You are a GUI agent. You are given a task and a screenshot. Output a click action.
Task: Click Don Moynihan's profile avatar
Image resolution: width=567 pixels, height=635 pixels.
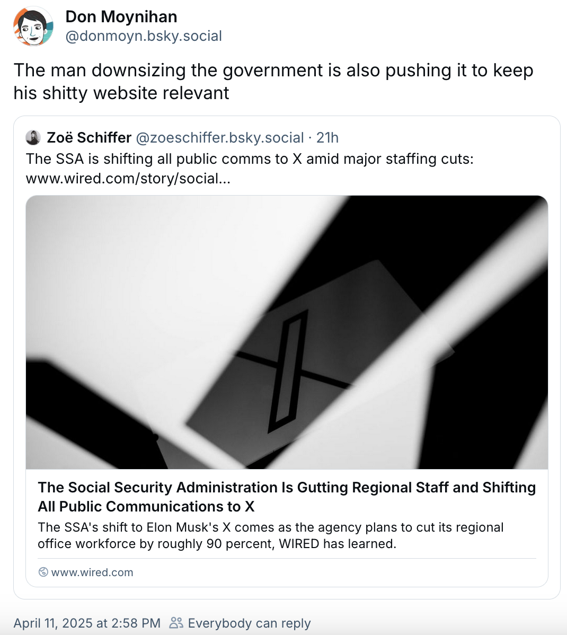[33, 27]
